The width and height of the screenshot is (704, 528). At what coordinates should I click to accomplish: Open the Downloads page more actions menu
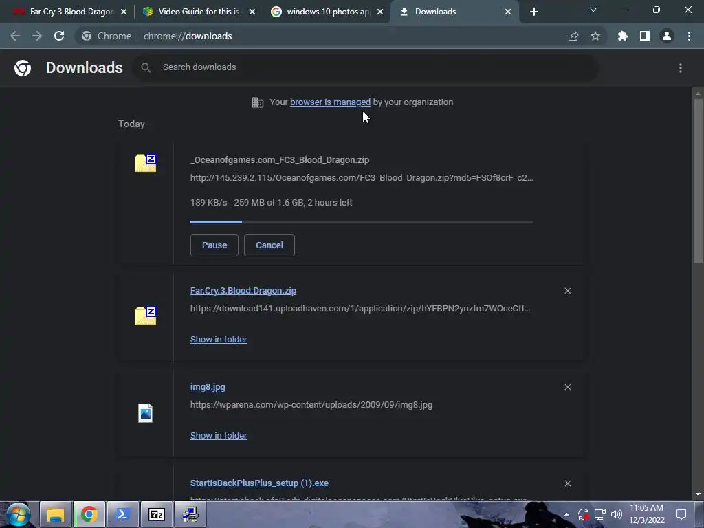click(x=681, y=68)
